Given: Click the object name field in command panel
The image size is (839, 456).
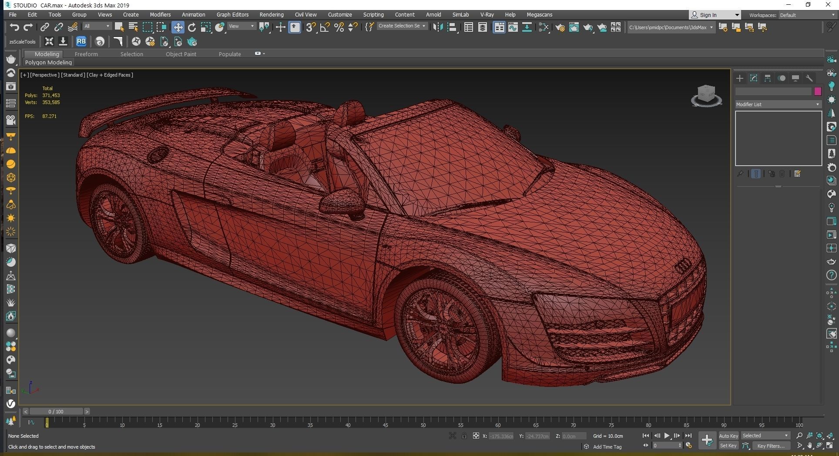Looking at the screenshot, I should pyautogui.click(x=773, y=91).
